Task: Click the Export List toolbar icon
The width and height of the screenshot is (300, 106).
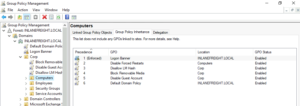Action: click(x=51, y=17)
